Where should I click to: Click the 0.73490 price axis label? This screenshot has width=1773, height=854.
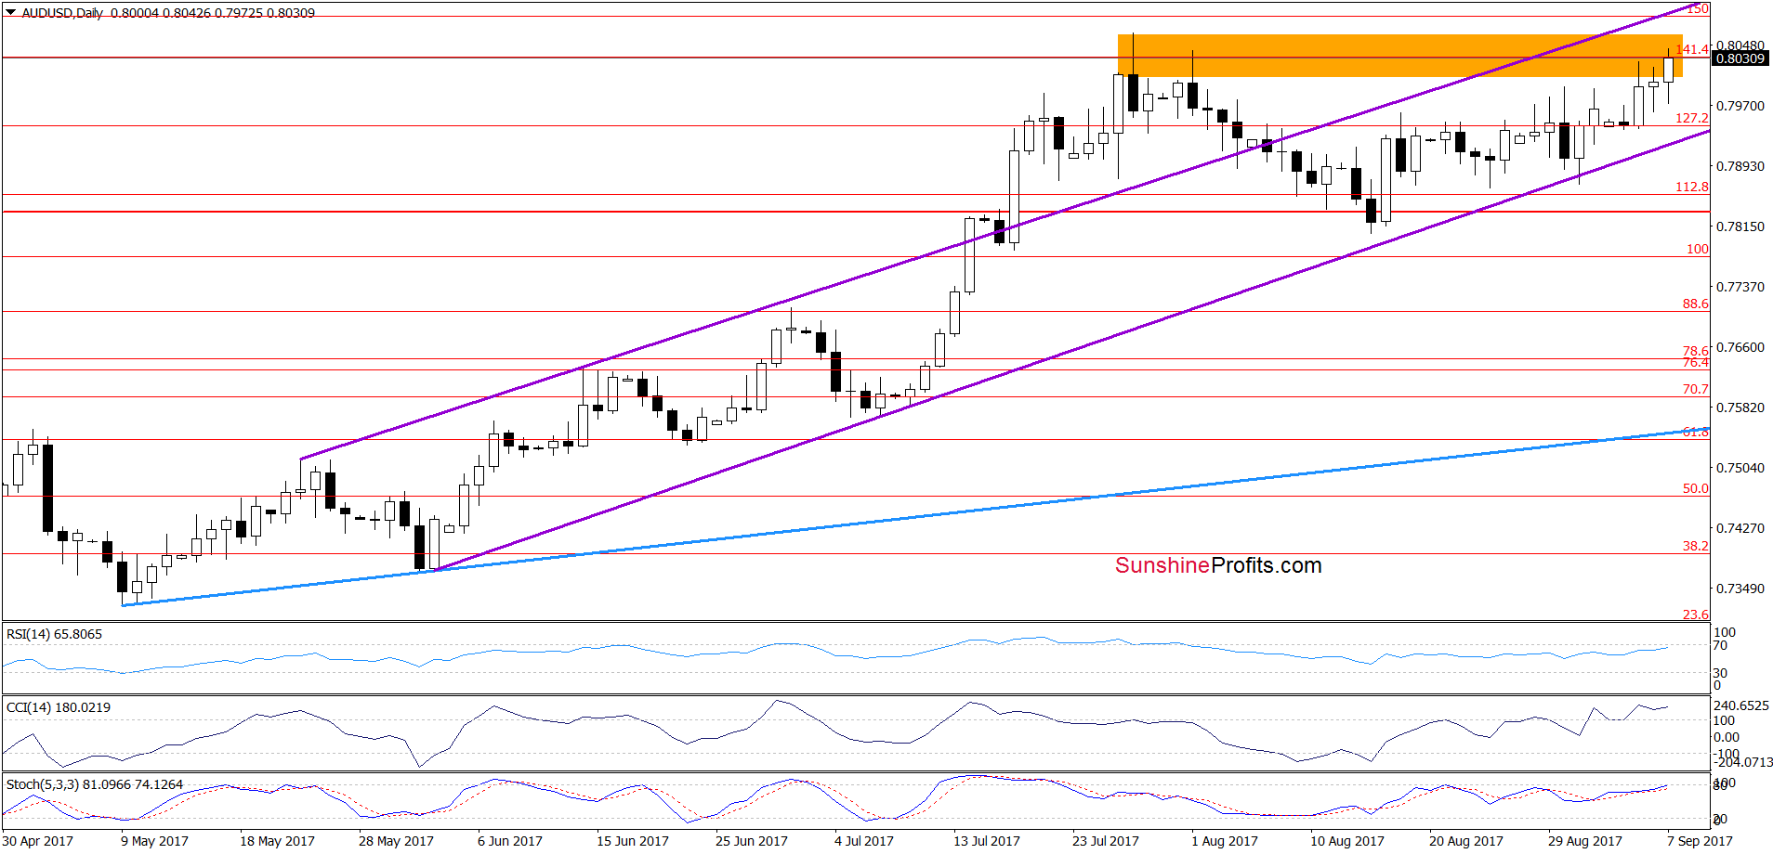point(1740,589)
